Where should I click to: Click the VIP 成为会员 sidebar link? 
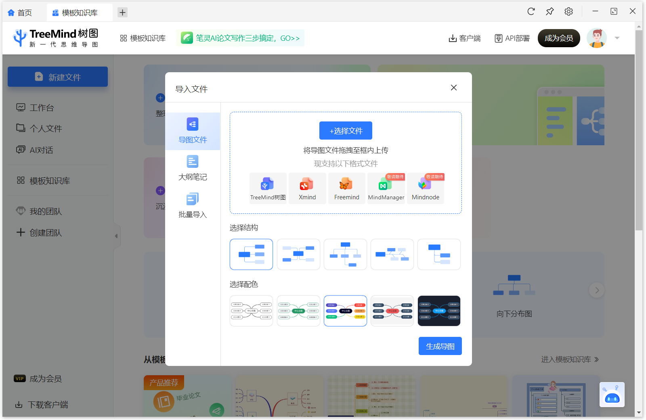tap(38, 379)
